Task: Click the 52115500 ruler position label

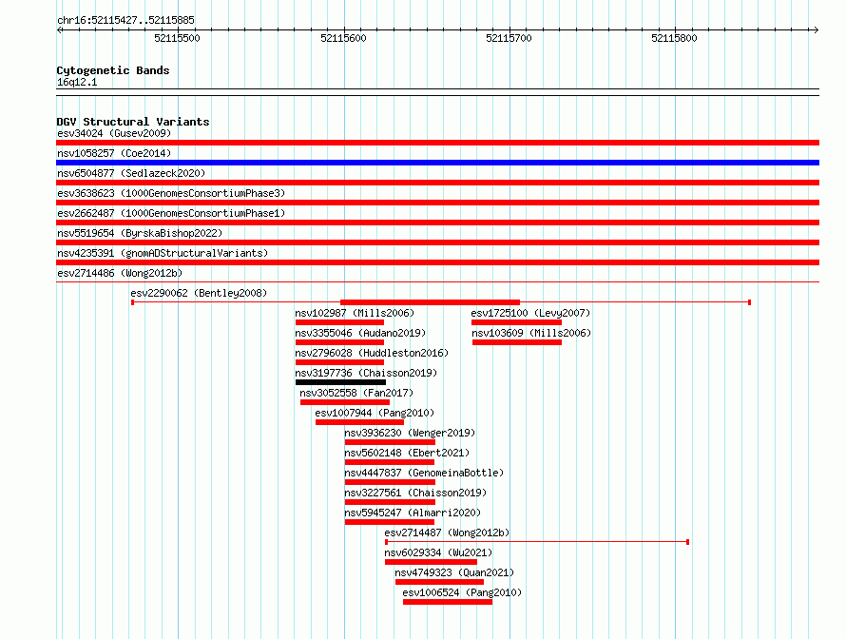Action: (x=177, y=38)
